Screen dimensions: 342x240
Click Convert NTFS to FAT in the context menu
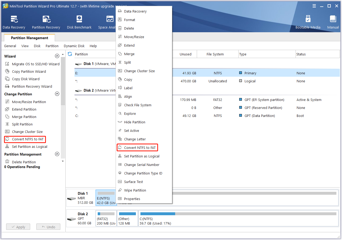tap(144, 148)
